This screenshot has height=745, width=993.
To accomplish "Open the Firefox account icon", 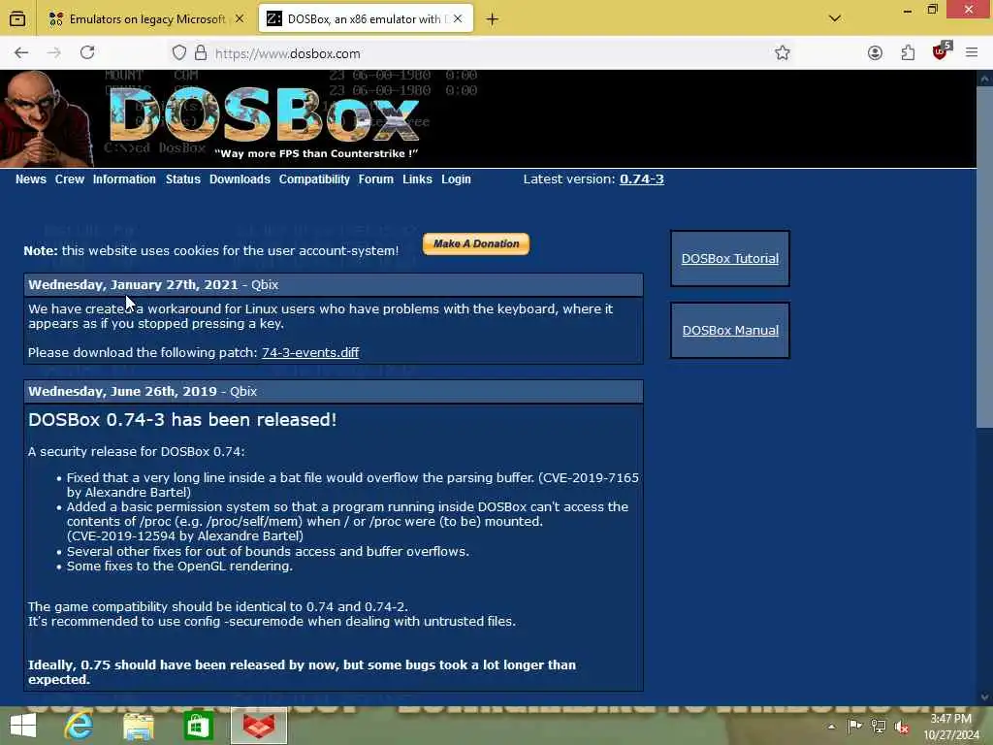I will tap(875, 52).
